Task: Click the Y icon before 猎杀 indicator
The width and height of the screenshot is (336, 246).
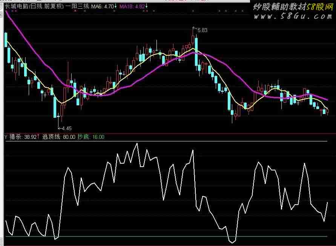Action: click(6, 137)
